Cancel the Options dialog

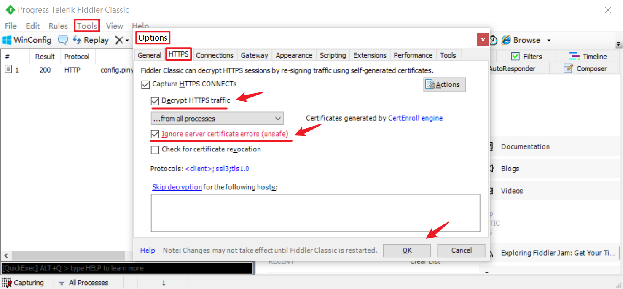click(x=461, y=251)
